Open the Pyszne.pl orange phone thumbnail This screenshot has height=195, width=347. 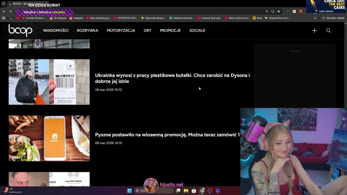point(49,138)
